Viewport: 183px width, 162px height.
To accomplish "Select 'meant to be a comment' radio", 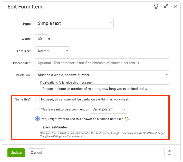I will point(37,109).
